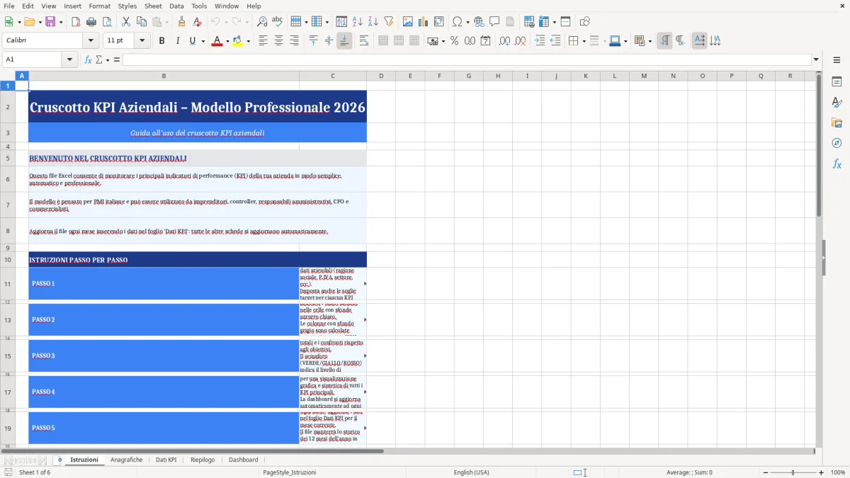Switch to the Riepilogo sheet tab

[x=203, y=460]
